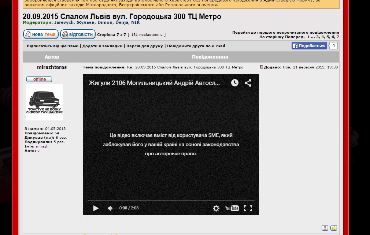Go to page 4 of the topic
The height and width of the screenshot is (235, 370).
coord(323,37)
